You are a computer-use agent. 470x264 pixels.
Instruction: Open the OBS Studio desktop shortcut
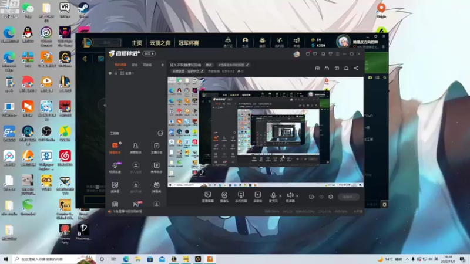pyautogui.click(x=46, y=134)
